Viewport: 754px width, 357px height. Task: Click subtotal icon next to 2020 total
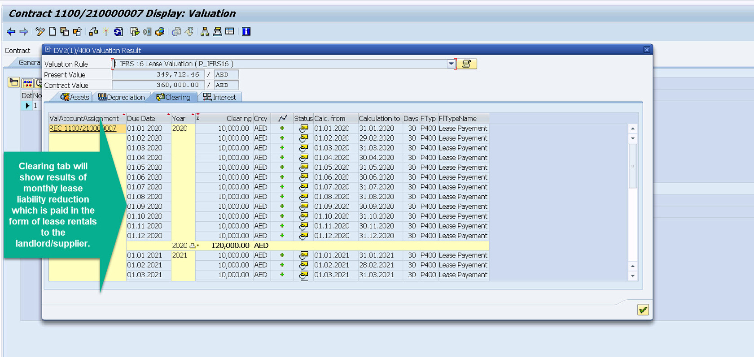(x=193, y=245)
